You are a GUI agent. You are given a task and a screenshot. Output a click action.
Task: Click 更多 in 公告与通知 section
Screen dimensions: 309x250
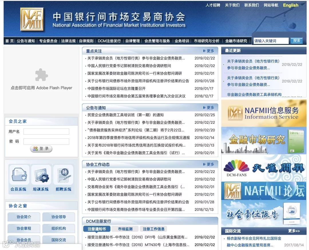(x=209, y=108)
